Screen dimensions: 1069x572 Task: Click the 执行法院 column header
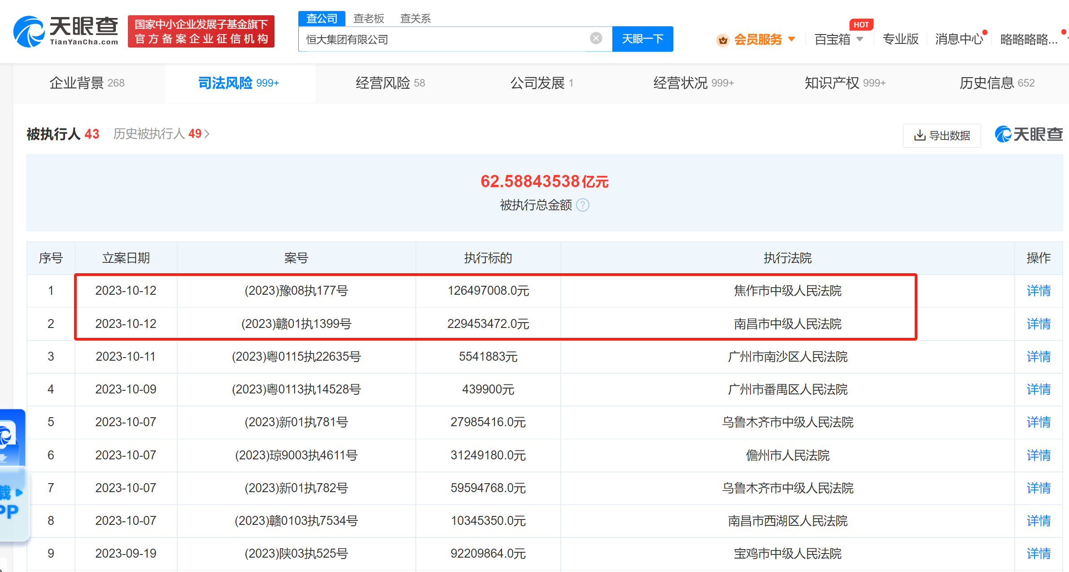point(788,258)
